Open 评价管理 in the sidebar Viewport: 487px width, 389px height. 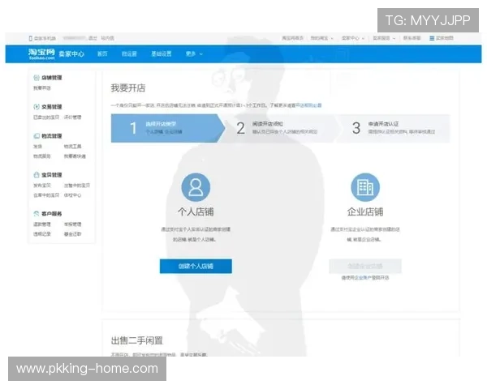tap(73, 118)
